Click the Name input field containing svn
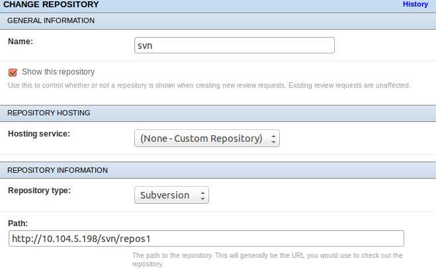Viewport: 436px width, 273px height. (x=234, y=45)
